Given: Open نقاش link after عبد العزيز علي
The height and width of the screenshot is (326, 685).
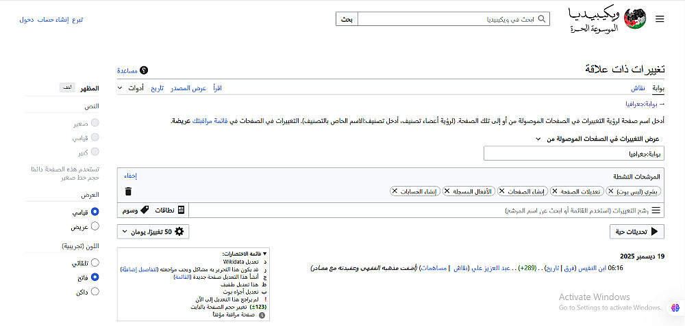Looking at the screenshot, I should [x=461, y=268].
